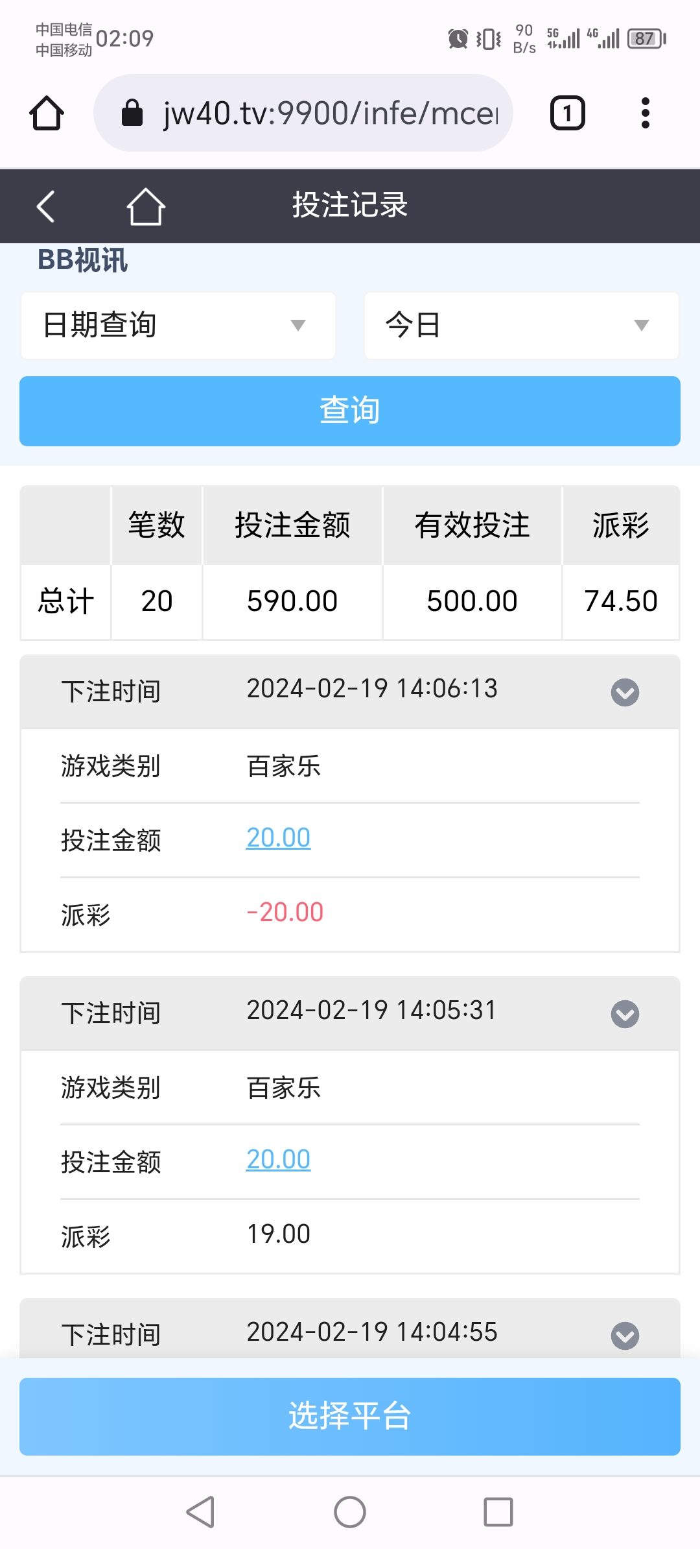Tap the lock icon in the address bar
The height and width of the screenshot is (1549, 700).
(132, 113)
